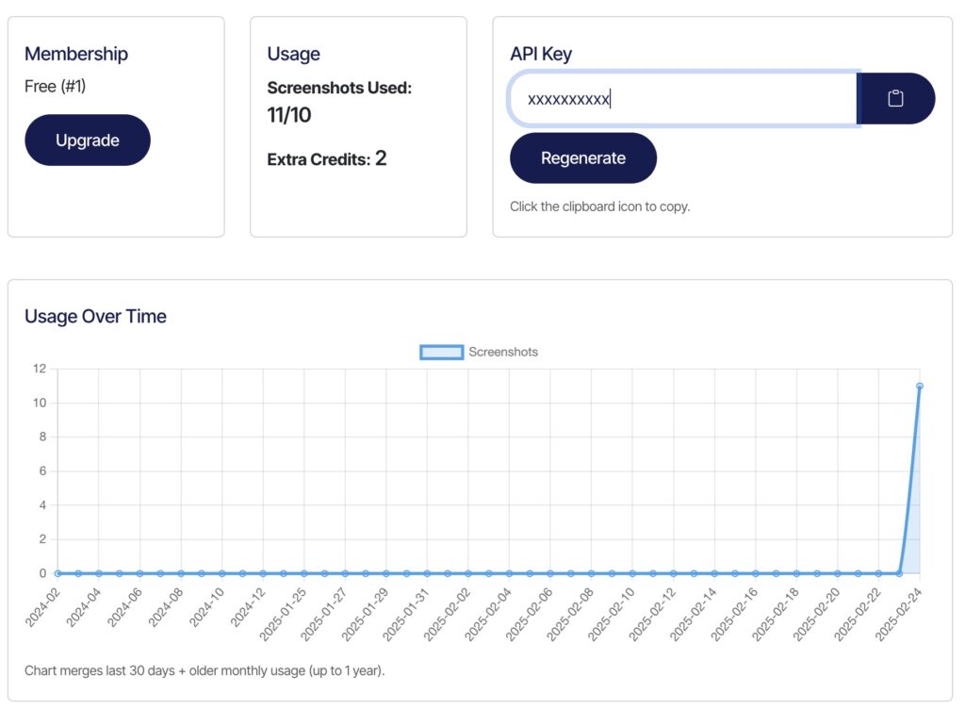Select the peak data point at 2025-02-24
This screenshot has width=965, height=710.
[x=919, y=386]
